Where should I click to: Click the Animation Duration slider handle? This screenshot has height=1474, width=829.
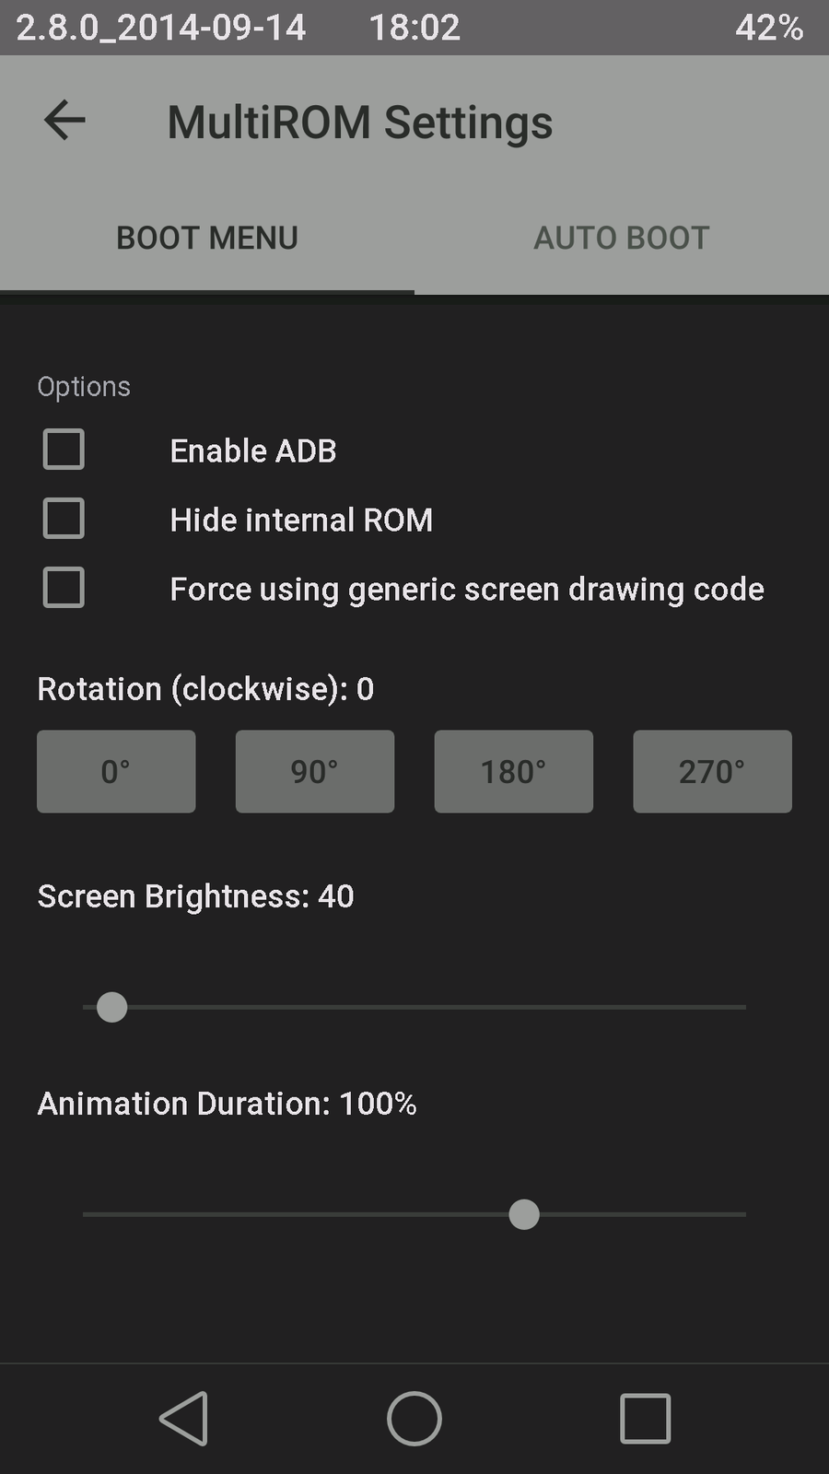pyautogui.click(x=524, y=1214)
